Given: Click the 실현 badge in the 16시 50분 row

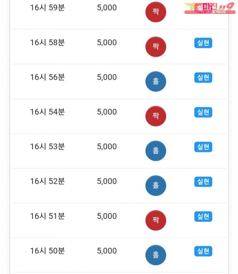Looking at the screenshot, I should pyautogui.click(x=203, y=251).
